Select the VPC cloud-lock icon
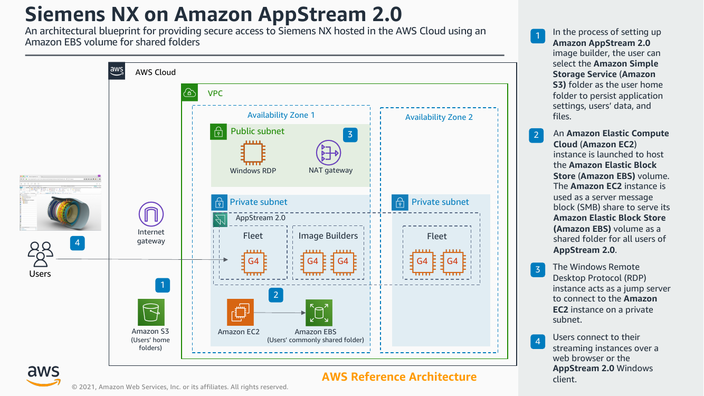Image resolution: width=704 pixels, height=396 pixels. click(x=189, y=93)
